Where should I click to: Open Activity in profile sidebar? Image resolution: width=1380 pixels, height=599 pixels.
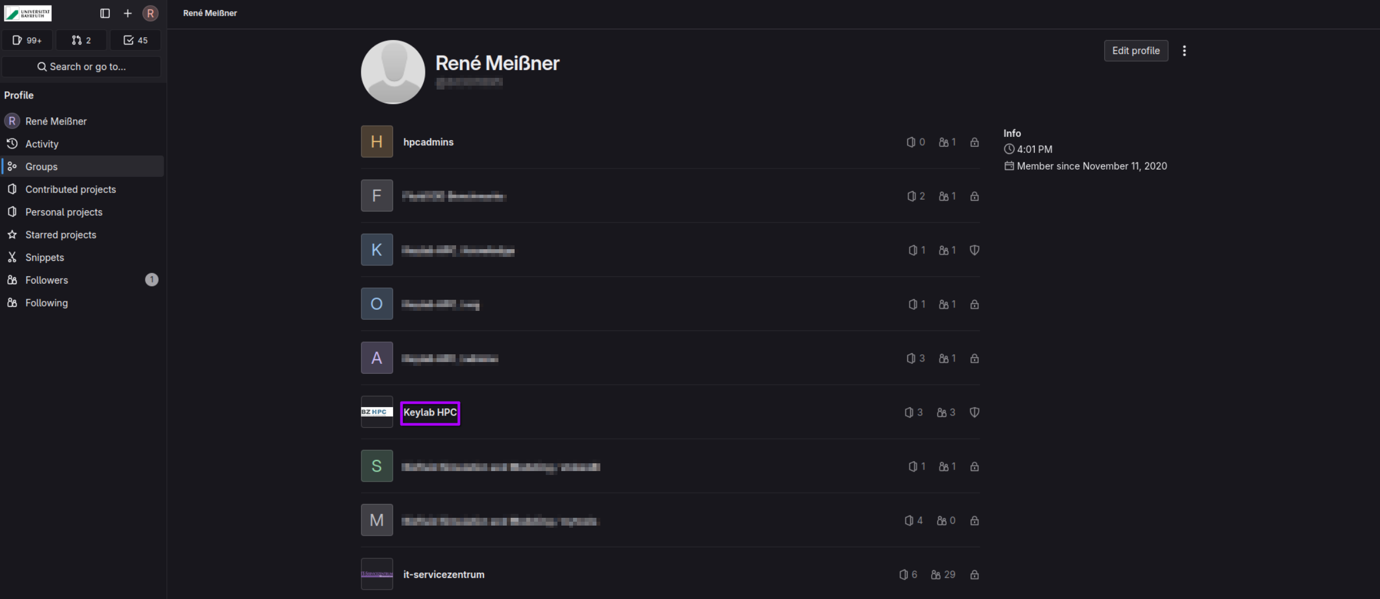click(83, 143)
